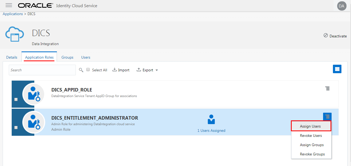351x166 pixels.
Task: Click the Export button label
Action: pos(148,70)
